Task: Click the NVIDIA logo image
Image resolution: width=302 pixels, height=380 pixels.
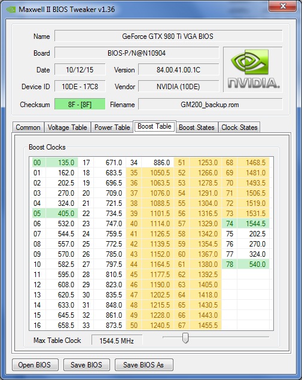Action: pos(253,69)
